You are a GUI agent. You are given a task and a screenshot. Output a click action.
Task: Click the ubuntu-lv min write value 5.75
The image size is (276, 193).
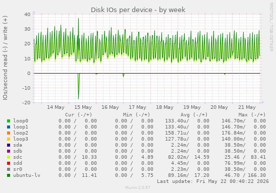(147, 175)
